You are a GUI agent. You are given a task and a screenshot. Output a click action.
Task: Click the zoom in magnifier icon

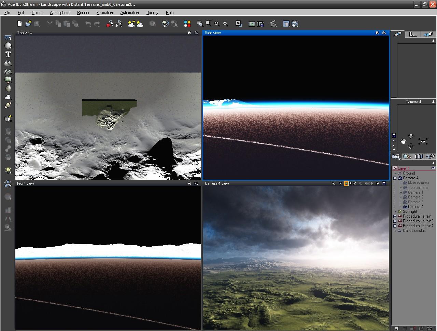click(x=217, y=24)
